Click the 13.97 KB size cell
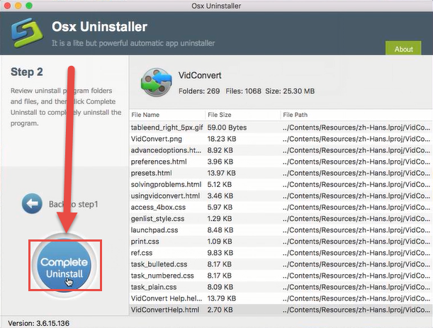 pos(222,173)
